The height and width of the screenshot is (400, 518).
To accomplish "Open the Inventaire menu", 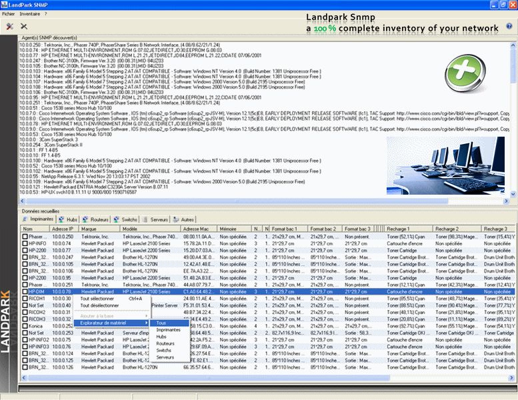I will [30, 14].
